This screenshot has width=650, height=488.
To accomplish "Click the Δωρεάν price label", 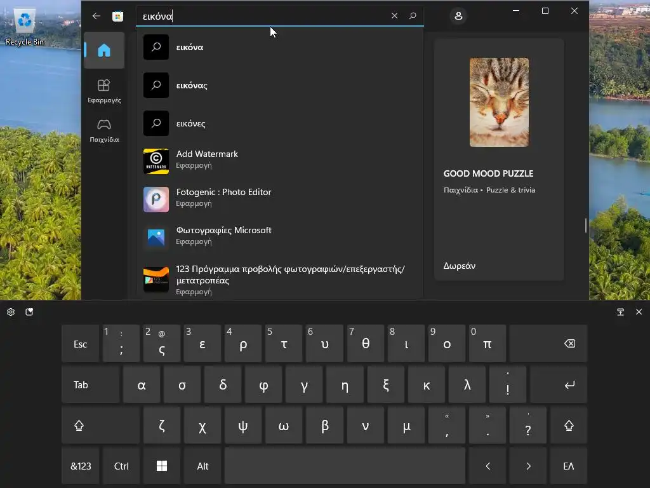I will click(460, 266).
